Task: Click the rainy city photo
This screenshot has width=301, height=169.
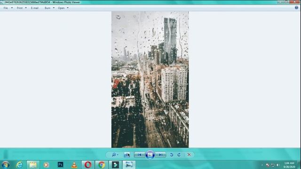Action: point(150,79)
